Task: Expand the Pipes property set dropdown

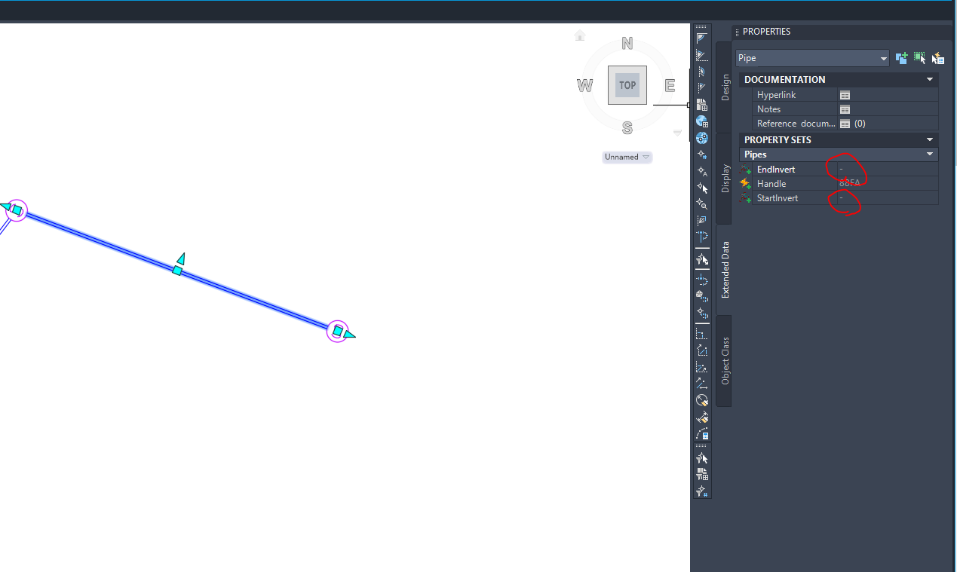Action: (929, 154)
